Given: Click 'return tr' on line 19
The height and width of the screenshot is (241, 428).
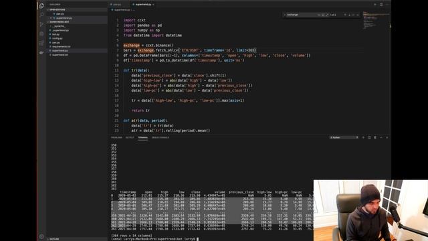Looking at the screenshot, I should (x=140, y=110).
